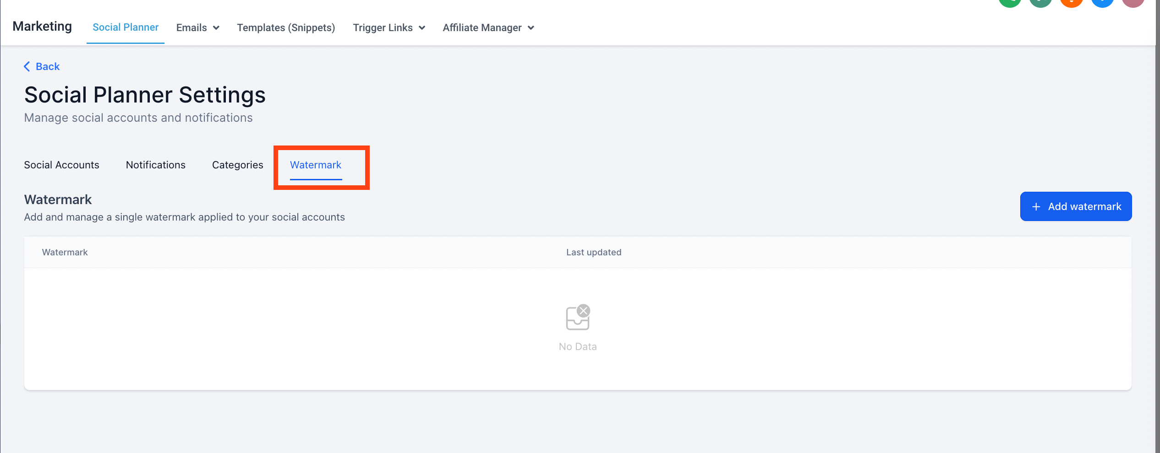The height and width of the screenshot is (453, 1160).
Task: Switch to the Social Accounts tab
Action: coord(61,165)
